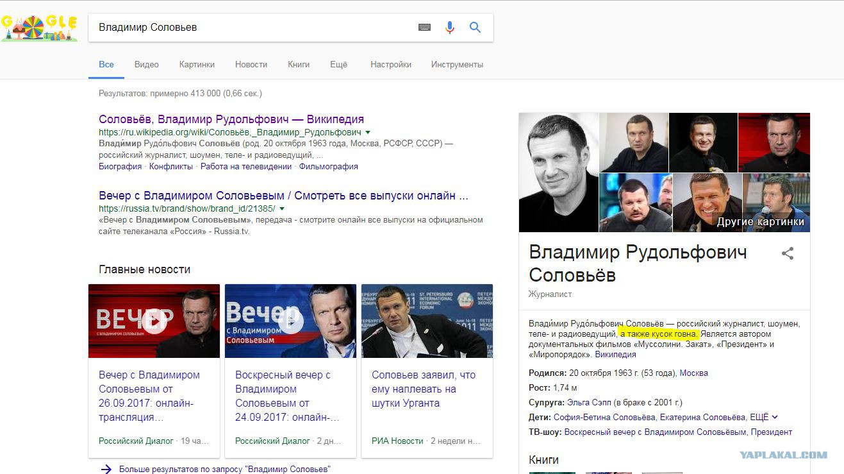Viewport: 844px width, 474px height.
Task: Follow the Фильмография sitelink
Action: (x=329, y=166)
